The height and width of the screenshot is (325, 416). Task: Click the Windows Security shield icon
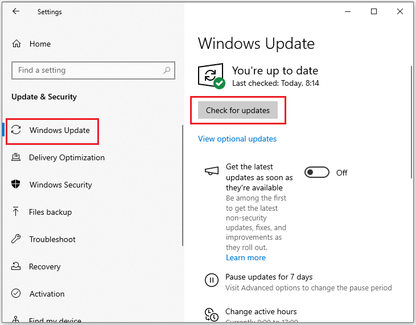coord(17,185)
